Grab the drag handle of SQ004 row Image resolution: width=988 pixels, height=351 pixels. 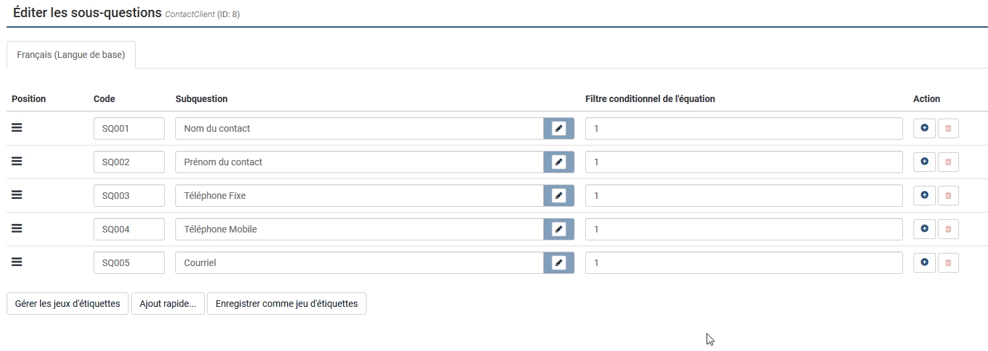coord(17,229)
